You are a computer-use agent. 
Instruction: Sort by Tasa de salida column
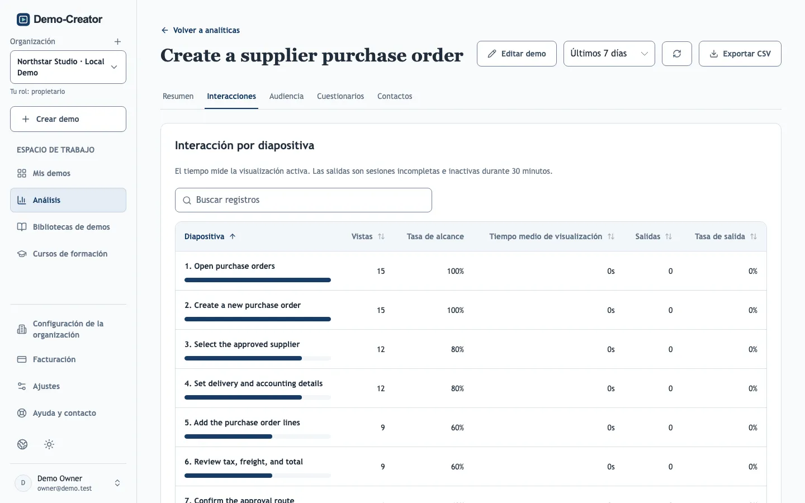coord(726,236)
